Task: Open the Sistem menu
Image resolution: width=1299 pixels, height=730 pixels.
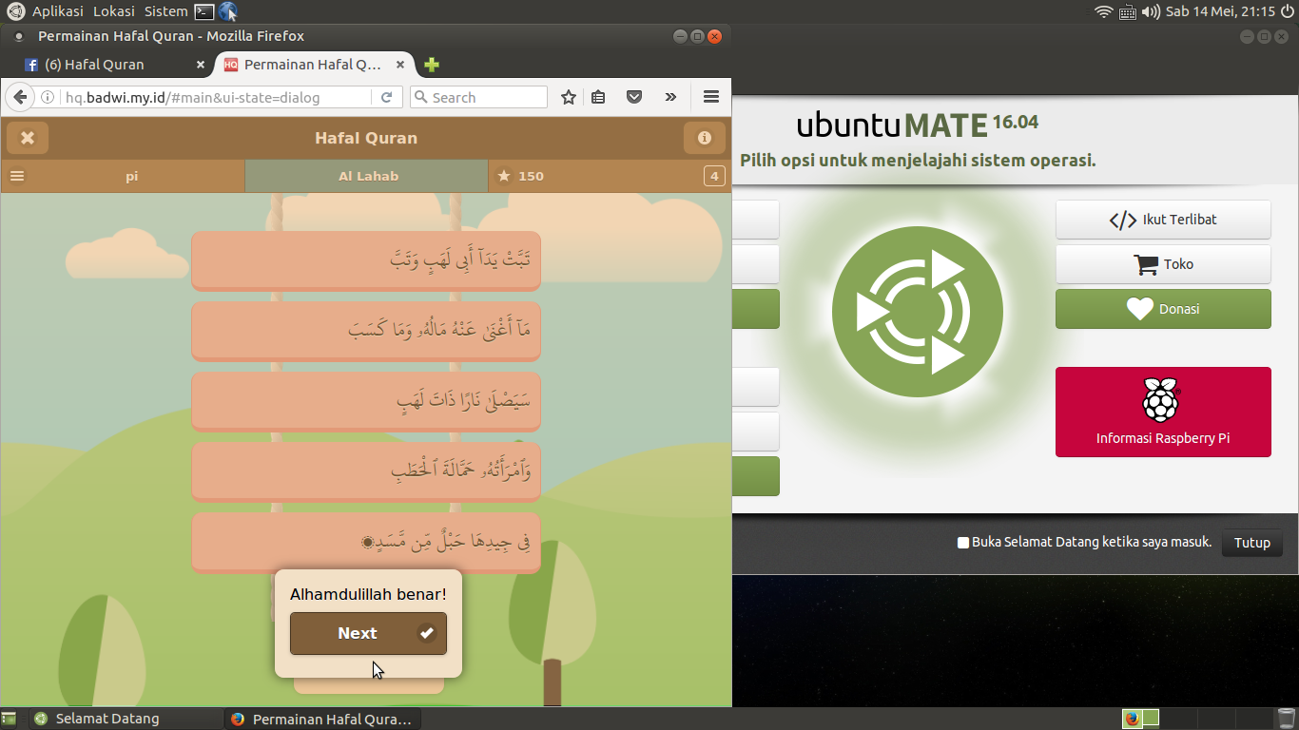Action: pos(166,11)
